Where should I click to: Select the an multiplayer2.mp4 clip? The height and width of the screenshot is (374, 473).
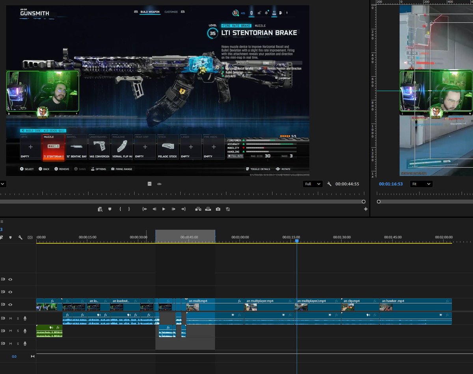tap(318, 305)
